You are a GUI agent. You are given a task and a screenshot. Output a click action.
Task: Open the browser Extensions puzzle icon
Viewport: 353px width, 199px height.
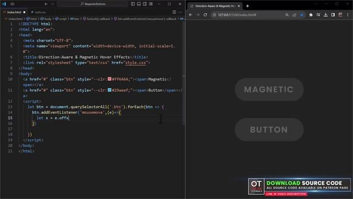tap(311, 15)
